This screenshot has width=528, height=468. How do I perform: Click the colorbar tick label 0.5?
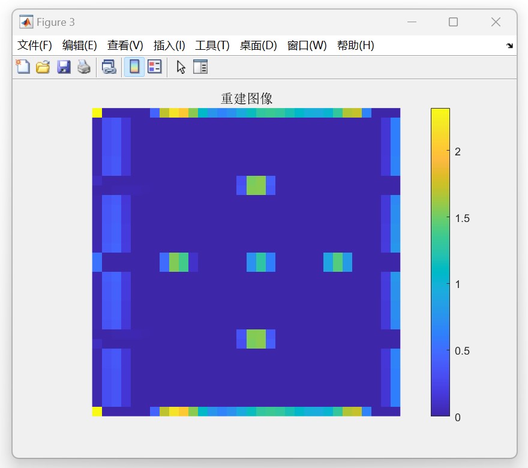click(462, 351)
